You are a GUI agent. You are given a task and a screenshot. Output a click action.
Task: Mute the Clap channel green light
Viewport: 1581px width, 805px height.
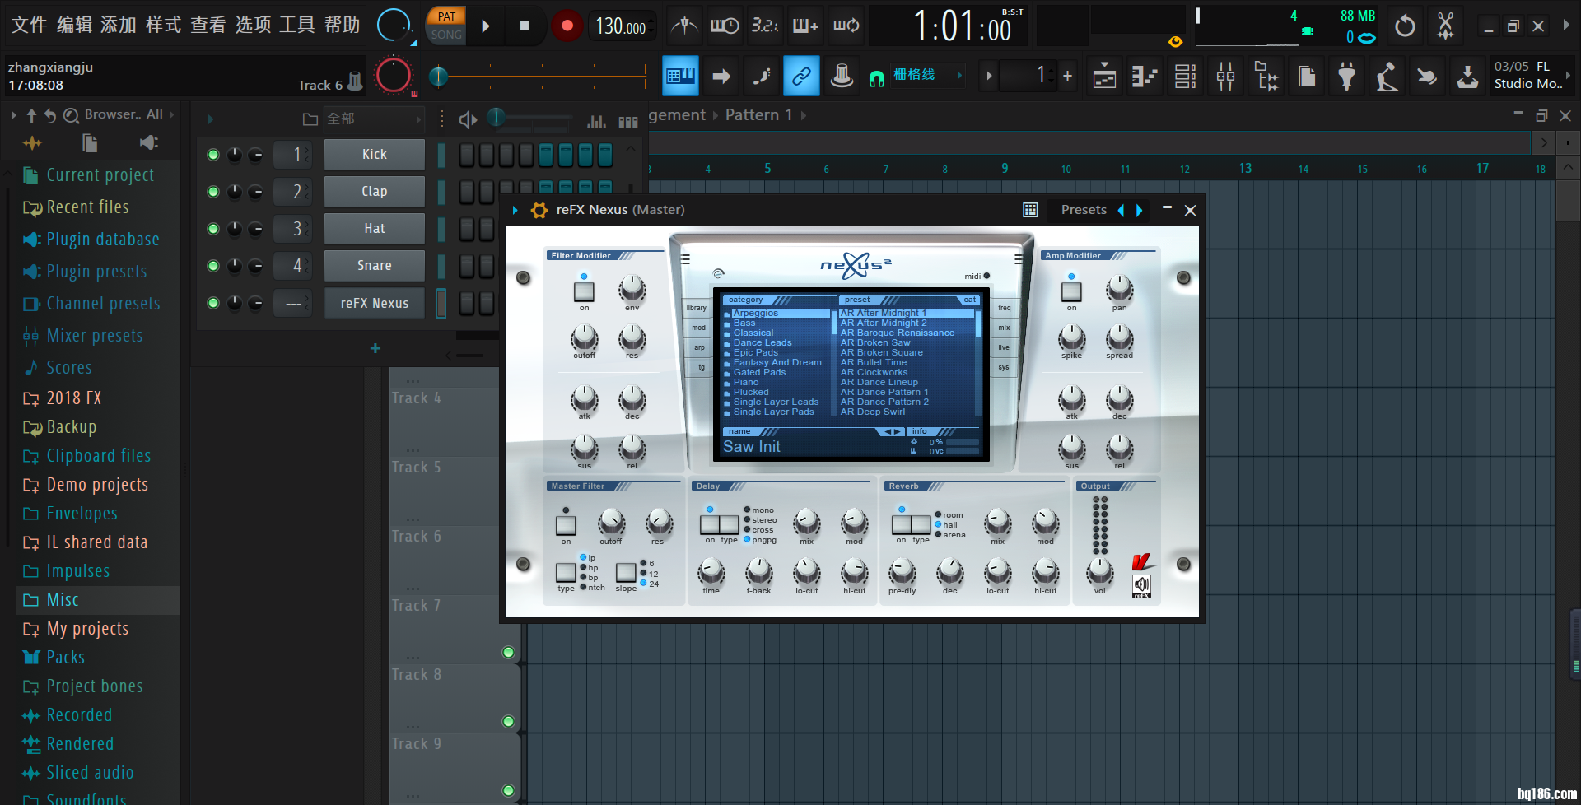click(213, 192)
